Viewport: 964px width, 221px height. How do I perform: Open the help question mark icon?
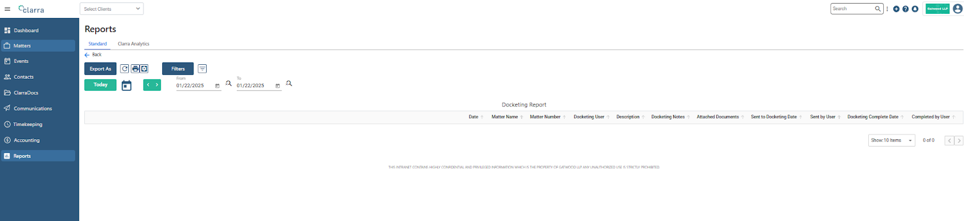tap(906, 9)
